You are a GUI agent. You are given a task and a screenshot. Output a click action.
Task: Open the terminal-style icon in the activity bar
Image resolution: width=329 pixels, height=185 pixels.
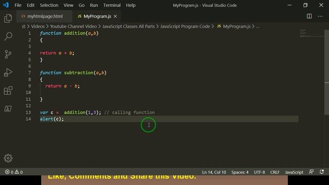coord(8,108)
